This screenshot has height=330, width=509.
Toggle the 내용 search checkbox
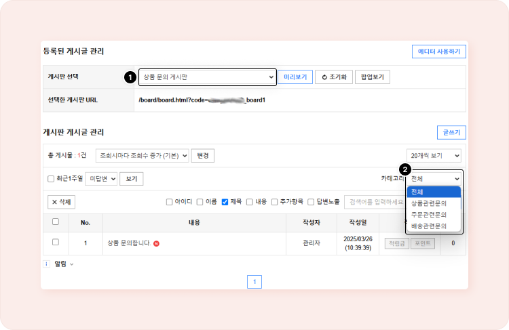click(x=250, y=203)
